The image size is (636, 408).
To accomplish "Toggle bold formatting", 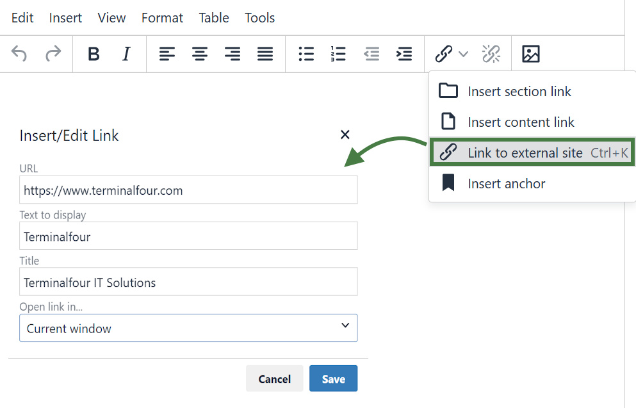I will click(94, 54).
